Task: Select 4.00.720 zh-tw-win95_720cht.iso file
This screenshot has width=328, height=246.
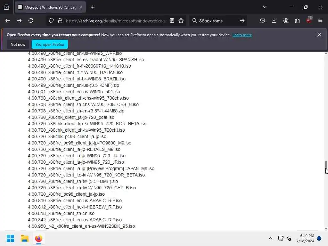Action: [76, 130]
